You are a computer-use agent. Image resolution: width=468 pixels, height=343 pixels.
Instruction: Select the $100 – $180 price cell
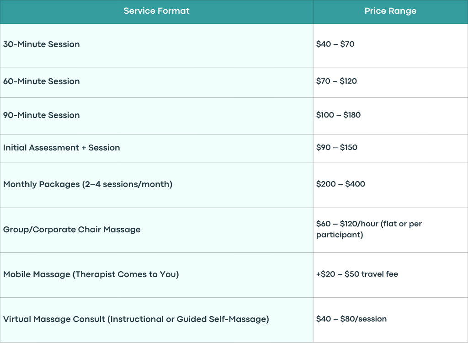(390, 116)
